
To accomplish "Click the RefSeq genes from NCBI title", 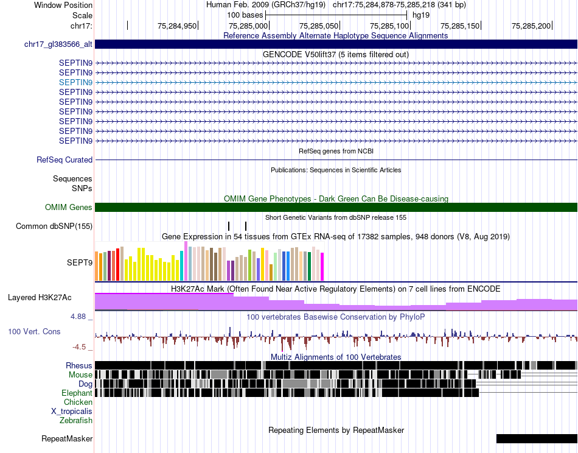I will coord(336,151).
